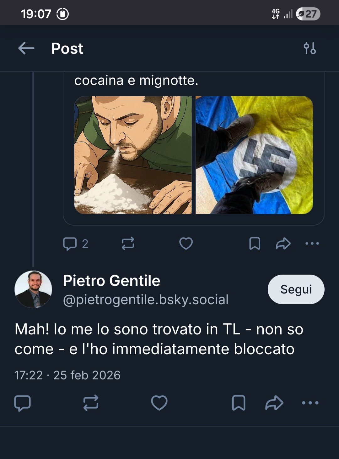This screenshot has width=339, height=459.
Task: Reply to the parent post showing 2 replies
Action: point(70,243)
